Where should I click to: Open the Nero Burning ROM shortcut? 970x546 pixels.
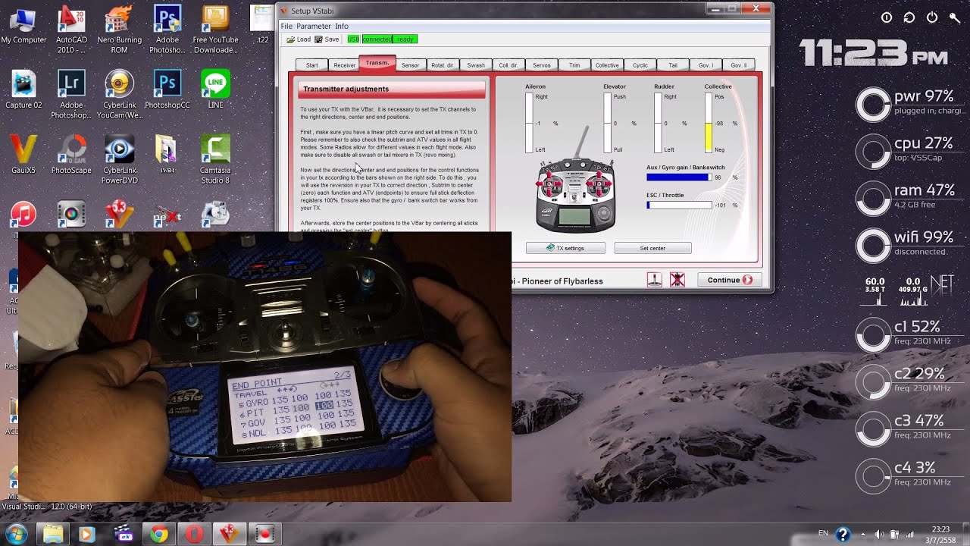pyautogui.click(x=119, y=30)
